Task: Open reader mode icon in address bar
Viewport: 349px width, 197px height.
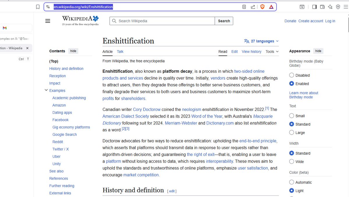Action: pos(244,7)
